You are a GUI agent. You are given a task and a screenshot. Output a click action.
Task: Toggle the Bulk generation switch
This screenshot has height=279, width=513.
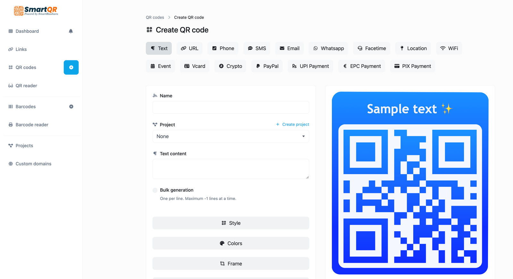pos(155,190)
